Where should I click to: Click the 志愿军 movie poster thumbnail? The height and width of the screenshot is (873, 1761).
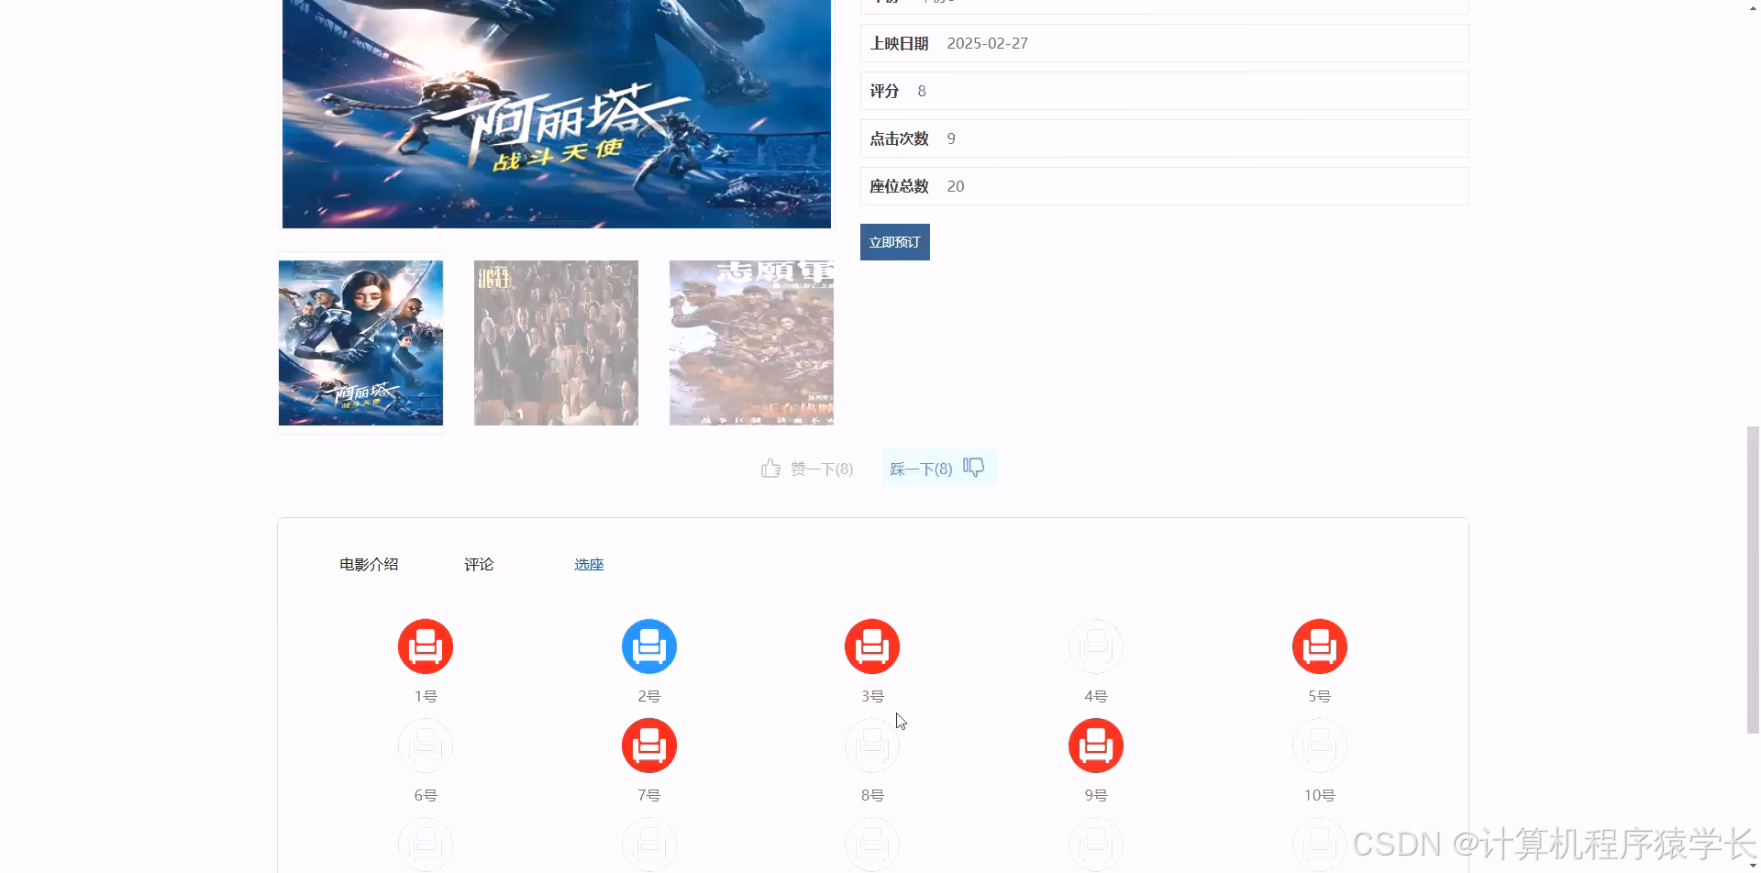point(751,342)
